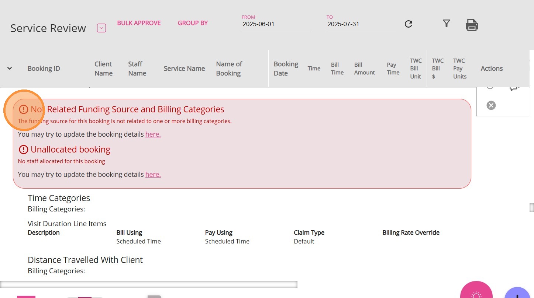Click the purple plus floating button
This screenshot has height=298, width=534.
517,294
